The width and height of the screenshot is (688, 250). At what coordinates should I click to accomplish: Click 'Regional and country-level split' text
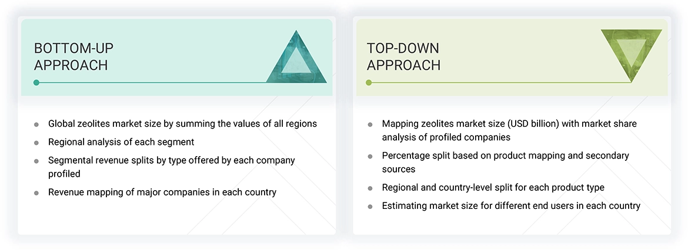point(493,188)
